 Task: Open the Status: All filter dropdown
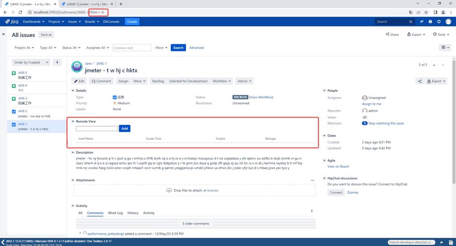point(71,47)
